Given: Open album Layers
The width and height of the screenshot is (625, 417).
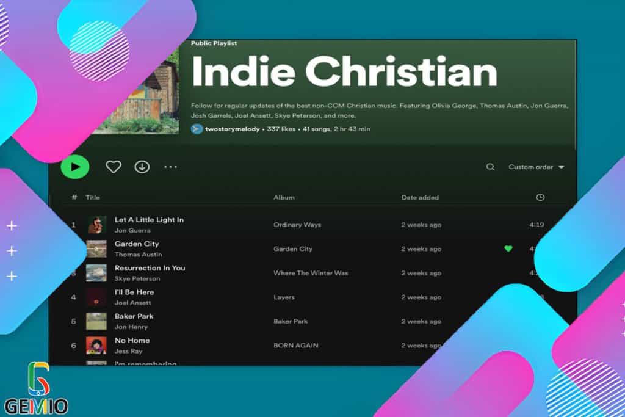Looking at the screenshot, I should point(284,297).
